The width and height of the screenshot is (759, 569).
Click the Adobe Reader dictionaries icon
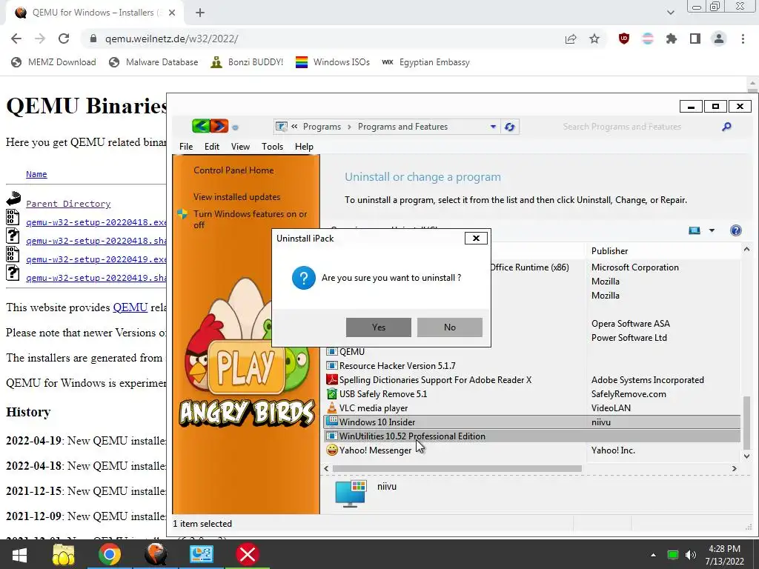pyautogui.click(x=331, y=380)
